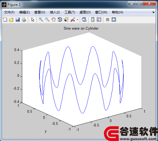Open the 桌面(D) menu
158x141 pixels.
[x=85, y=12]
